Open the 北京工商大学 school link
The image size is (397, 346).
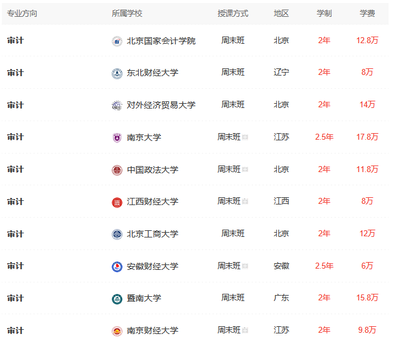(153, 234)
